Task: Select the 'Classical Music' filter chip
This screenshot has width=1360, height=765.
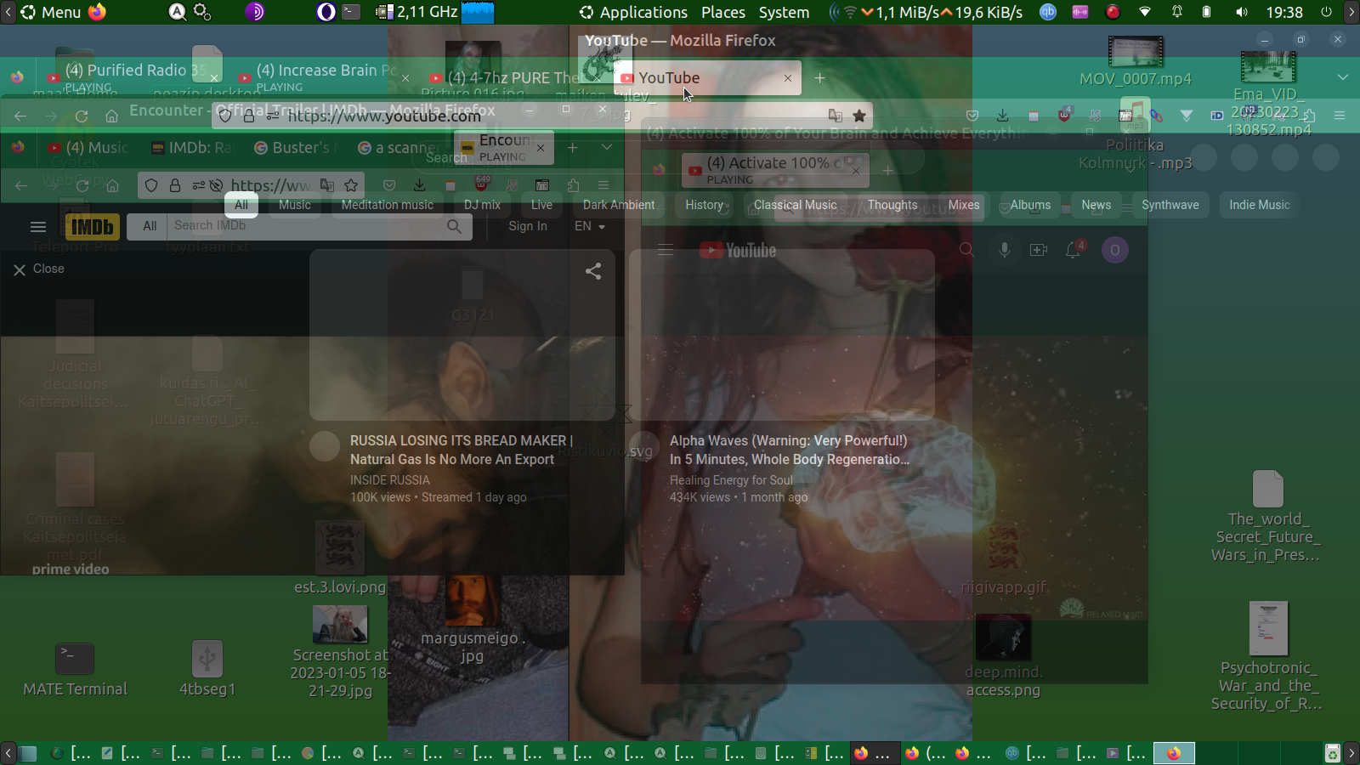Action: pyautogui.click(x=796, y=205)
